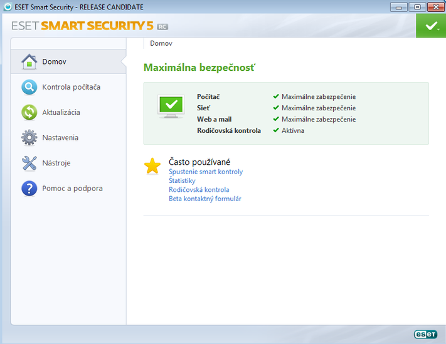Click Maximálne zabezpečenie value for Počítač
Screen dimensions: 446x344
(319, 97)
